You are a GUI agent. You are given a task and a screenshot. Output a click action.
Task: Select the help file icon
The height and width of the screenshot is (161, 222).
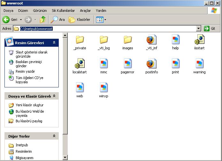pyautogui.click(x=175, y=40)
